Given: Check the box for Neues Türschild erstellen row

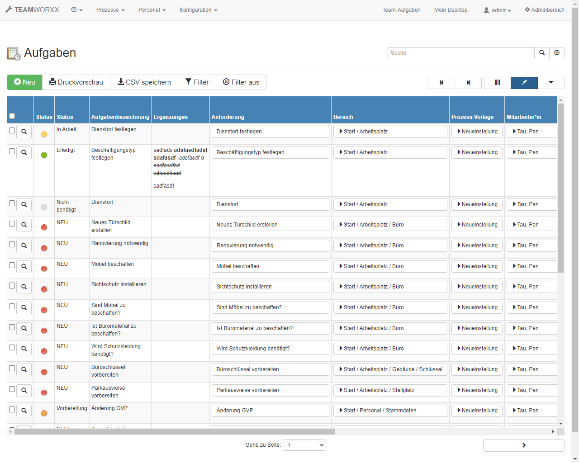Looking at the screenshot, I should coord(12,223).
